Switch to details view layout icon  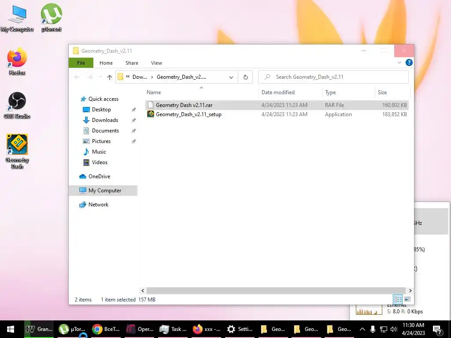point(398,299)
